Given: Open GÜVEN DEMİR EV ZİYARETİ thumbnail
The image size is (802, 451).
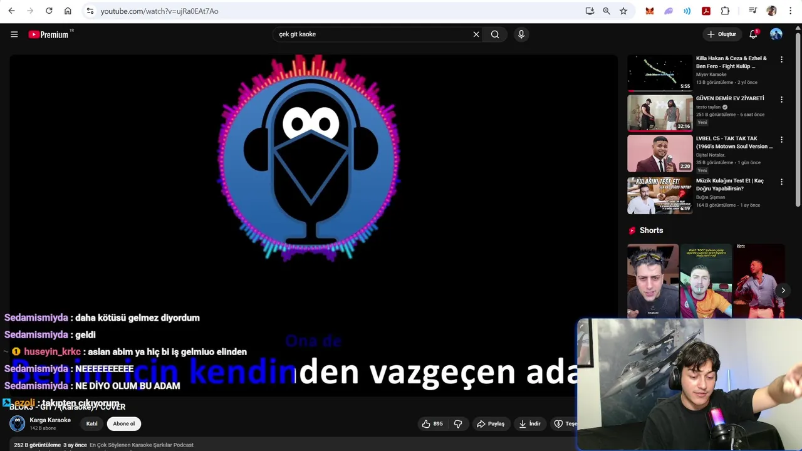Looking at the screenshot, I should (x=660, y=113).
